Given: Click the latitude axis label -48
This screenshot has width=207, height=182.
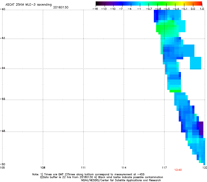Looking at the screenshot, I should [3, 131].
